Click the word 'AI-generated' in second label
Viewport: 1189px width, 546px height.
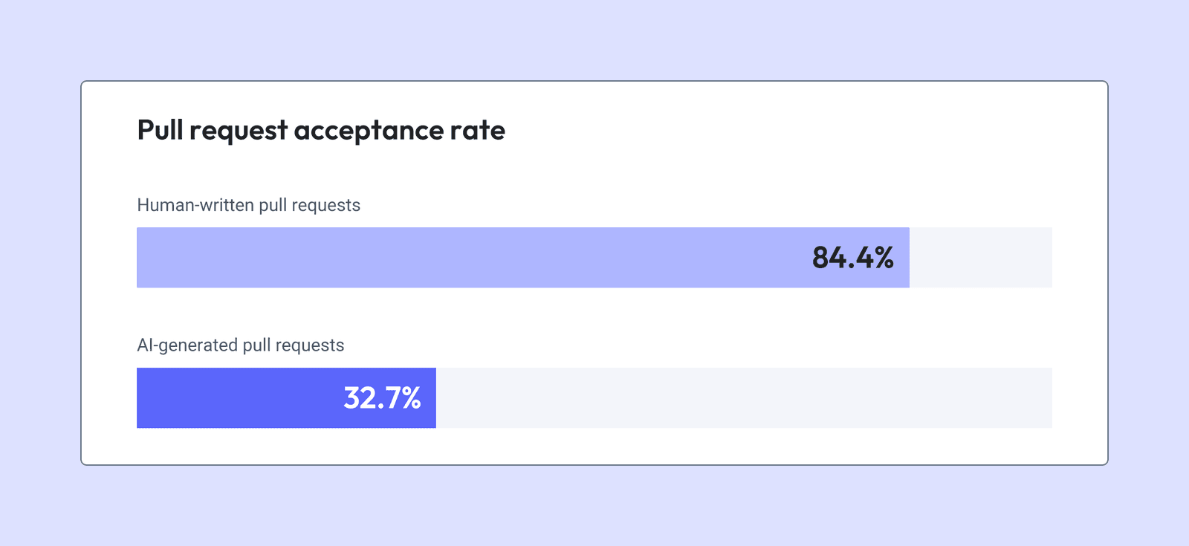point(187,345)
